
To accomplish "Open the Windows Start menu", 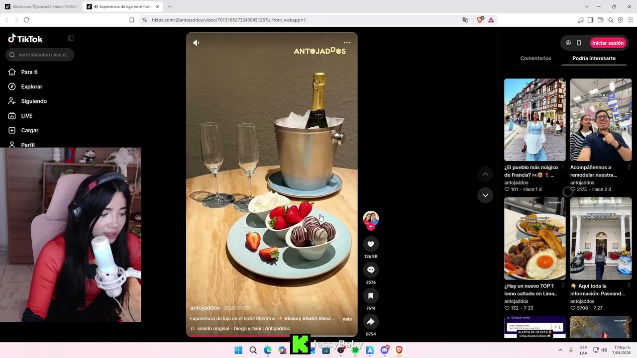I will (238, 350).
